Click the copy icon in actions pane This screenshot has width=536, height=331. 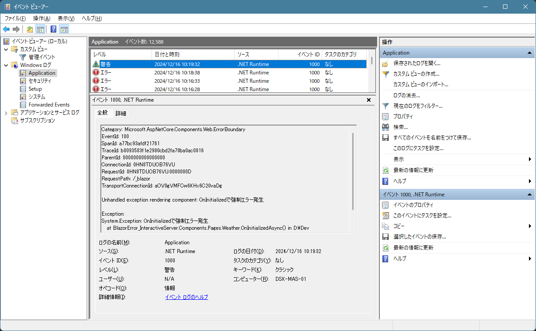pyautogui.click(x=385, y=226)
